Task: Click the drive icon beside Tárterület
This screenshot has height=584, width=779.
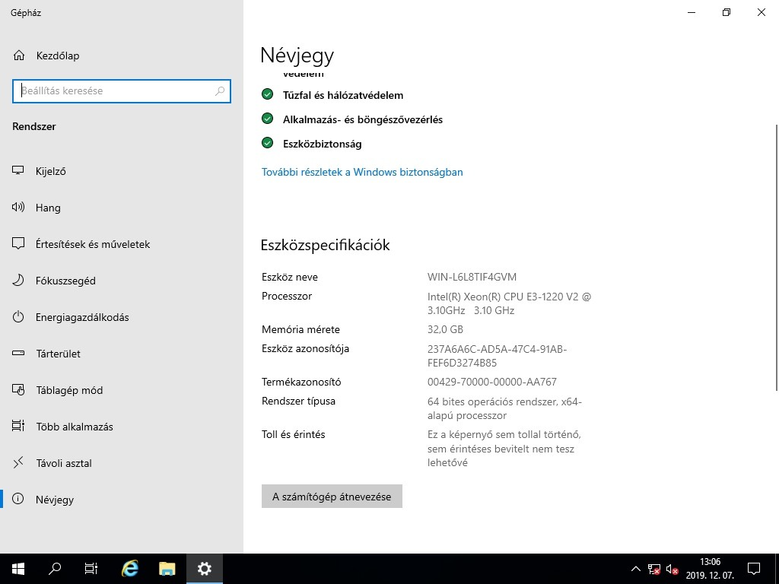Action: [x=18, y=353]
